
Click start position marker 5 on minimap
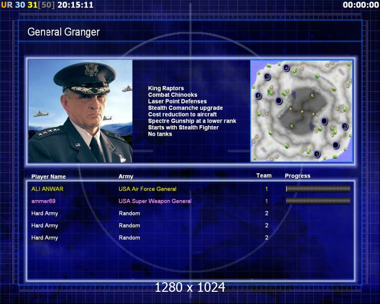258,96
